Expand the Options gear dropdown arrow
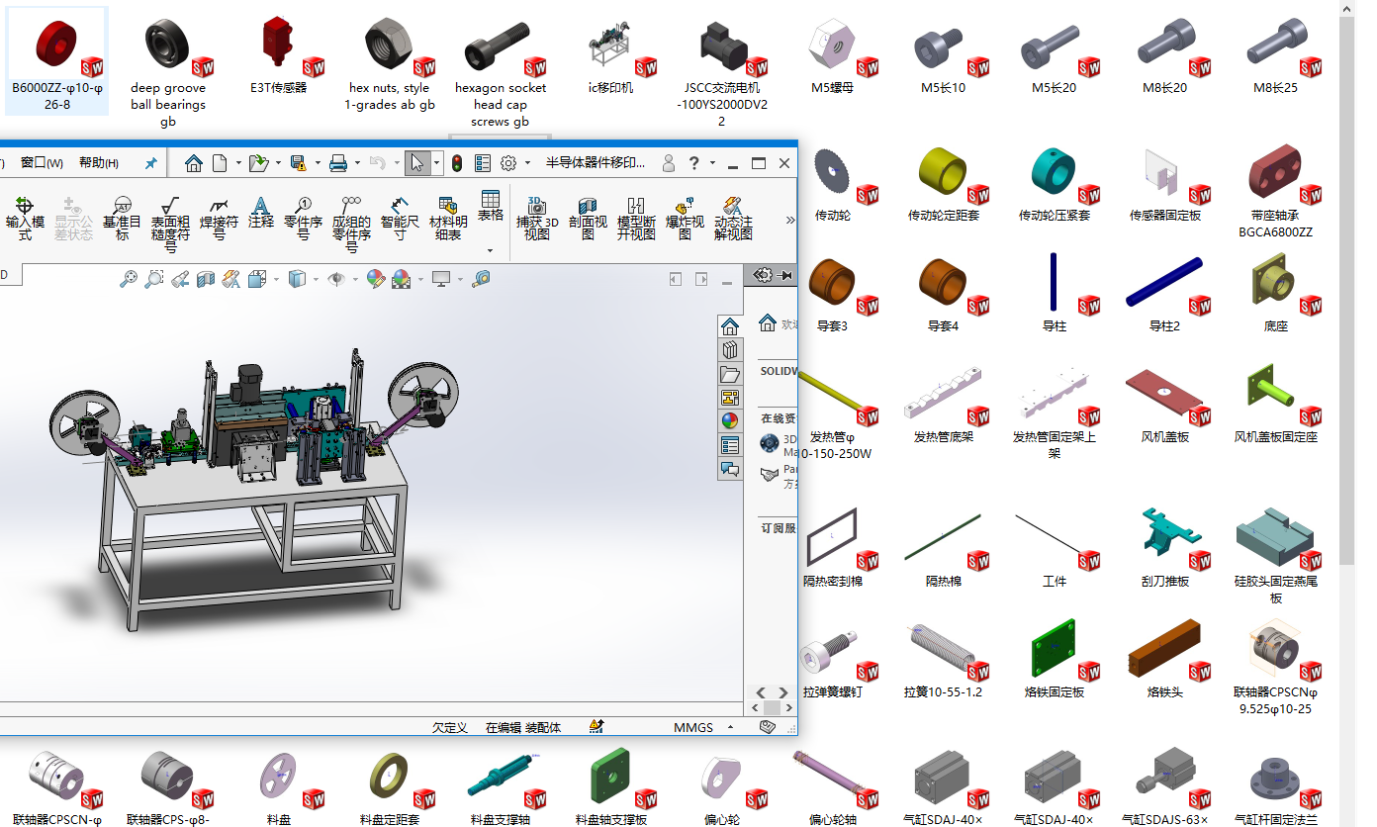 (x=527, y=163)
